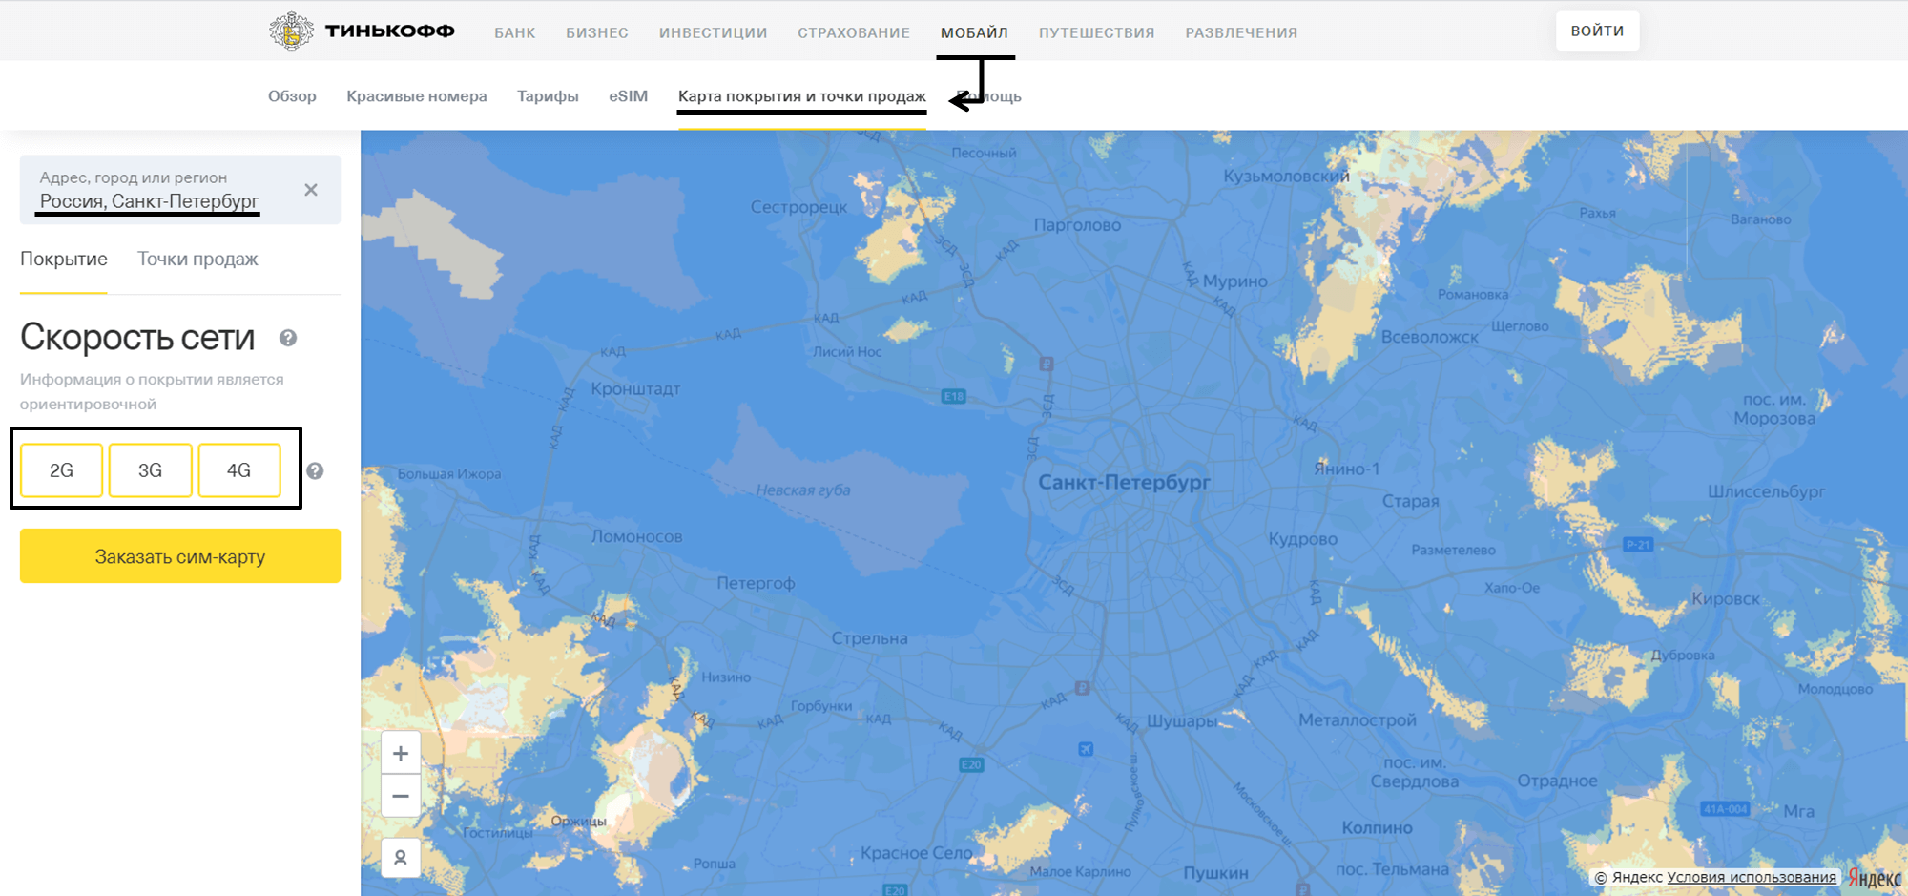Click Парголово label on map
Image resolution: width=1908 pixels, height=896 pixels.
(x=1078, y=225)
